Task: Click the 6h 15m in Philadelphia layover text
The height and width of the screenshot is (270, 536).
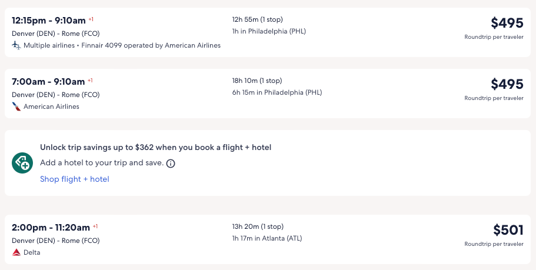Action: coord(277,92)
